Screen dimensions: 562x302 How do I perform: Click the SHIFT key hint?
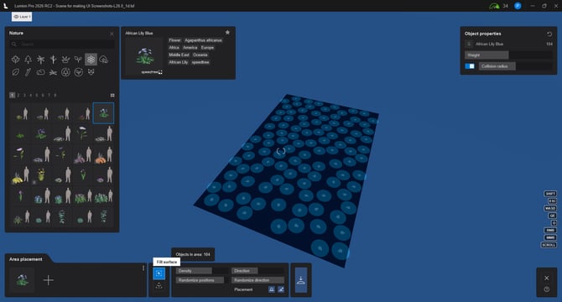coord(550,194)
